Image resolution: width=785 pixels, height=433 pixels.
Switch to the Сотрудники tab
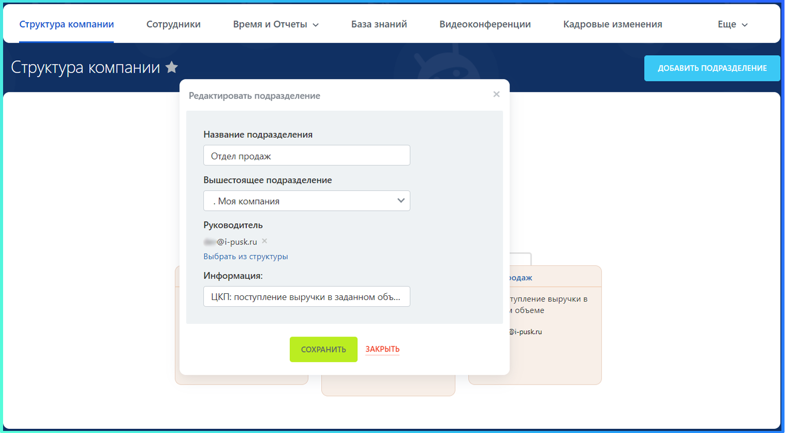tap(173, 24)
